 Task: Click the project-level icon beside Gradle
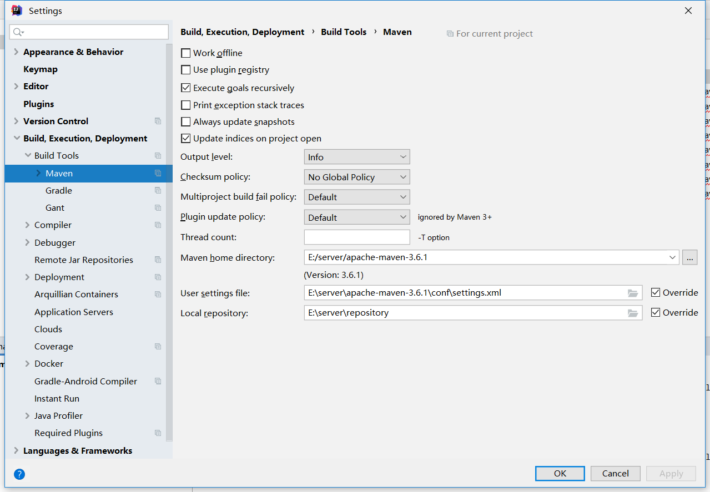[x=158, y=190]
